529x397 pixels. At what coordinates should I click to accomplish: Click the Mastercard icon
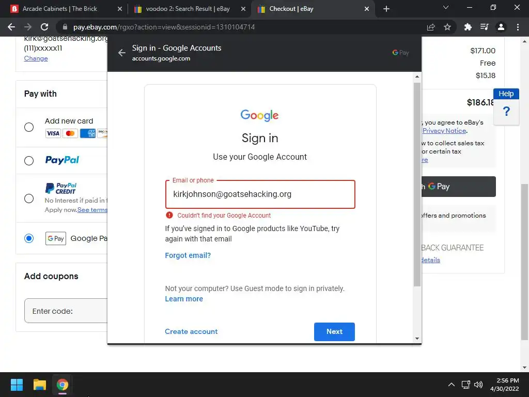pyautogui.click(x=70, y=133)
